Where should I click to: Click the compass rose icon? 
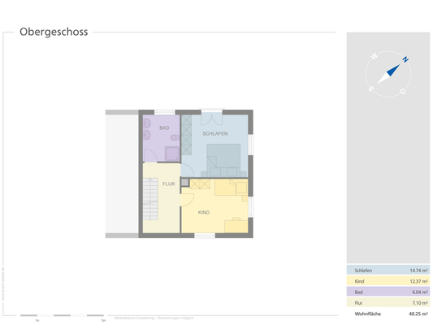(x=388, y=74)
